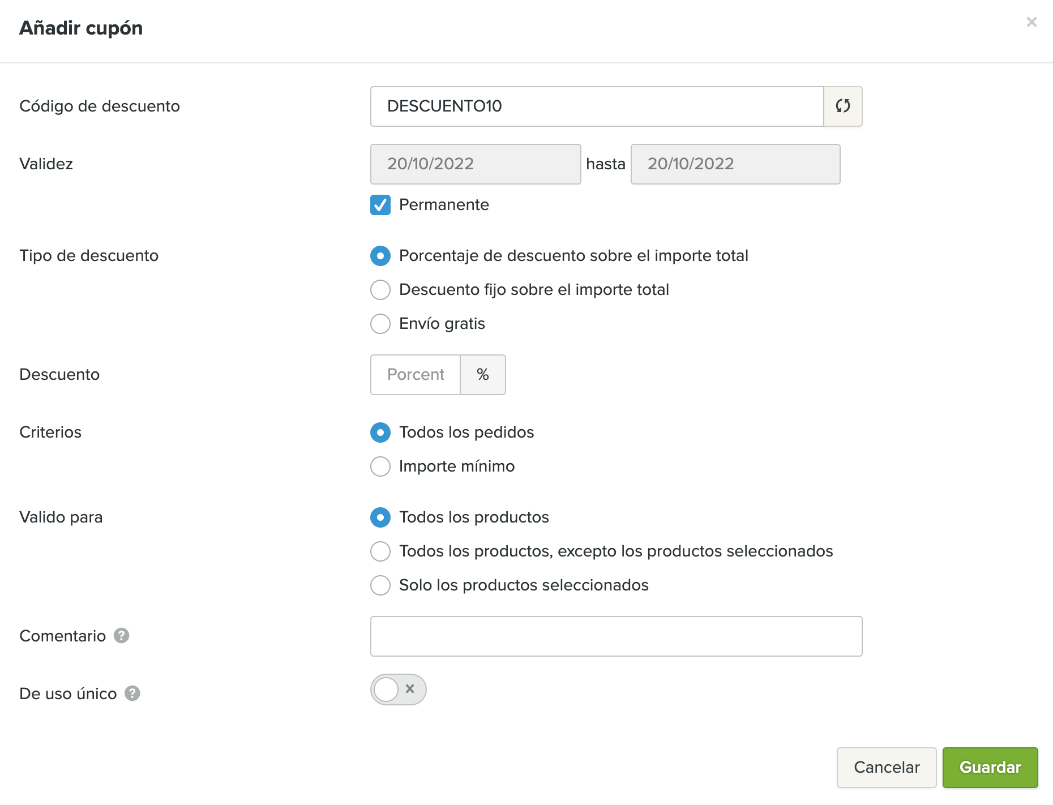Click the Código de descuento input field
1053x805 pixels.
(597, 106)
